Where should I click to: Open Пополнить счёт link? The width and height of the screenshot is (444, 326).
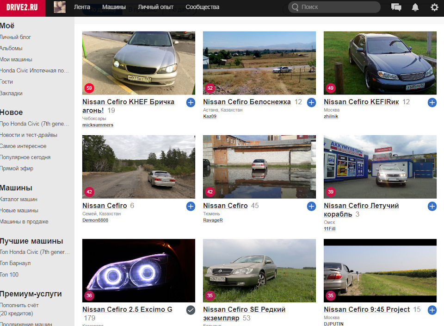click(x=19, y=305)
